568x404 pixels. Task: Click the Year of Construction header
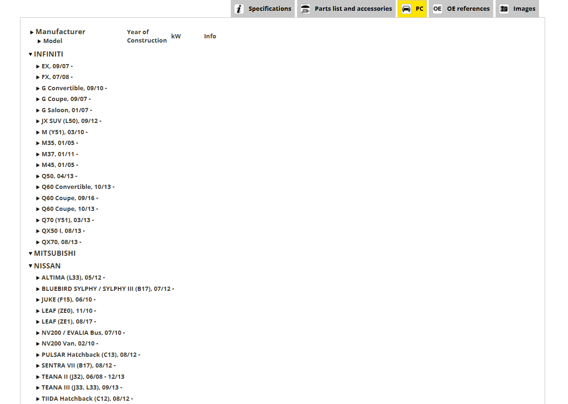pyautogui.click(x=147, y=36)
